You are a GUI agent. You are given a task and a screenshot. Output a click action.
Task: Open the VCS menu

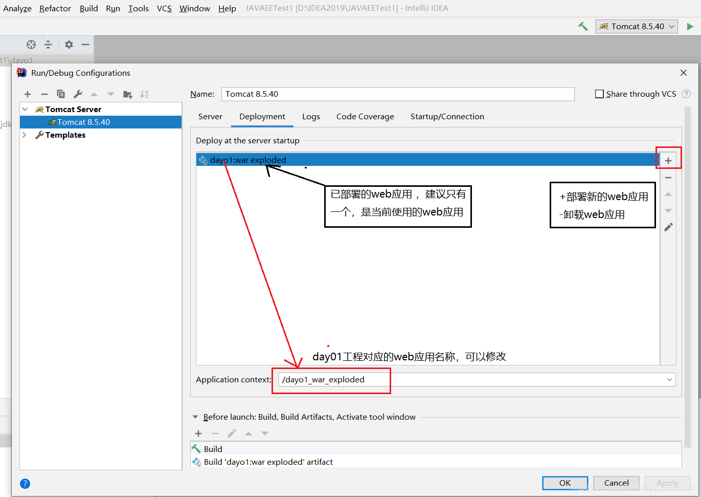[x=164, y=8]
